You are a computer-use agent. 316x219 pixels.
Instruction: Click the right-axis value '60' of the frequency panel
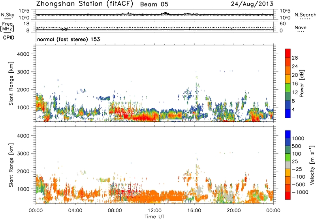pos(282,24)
